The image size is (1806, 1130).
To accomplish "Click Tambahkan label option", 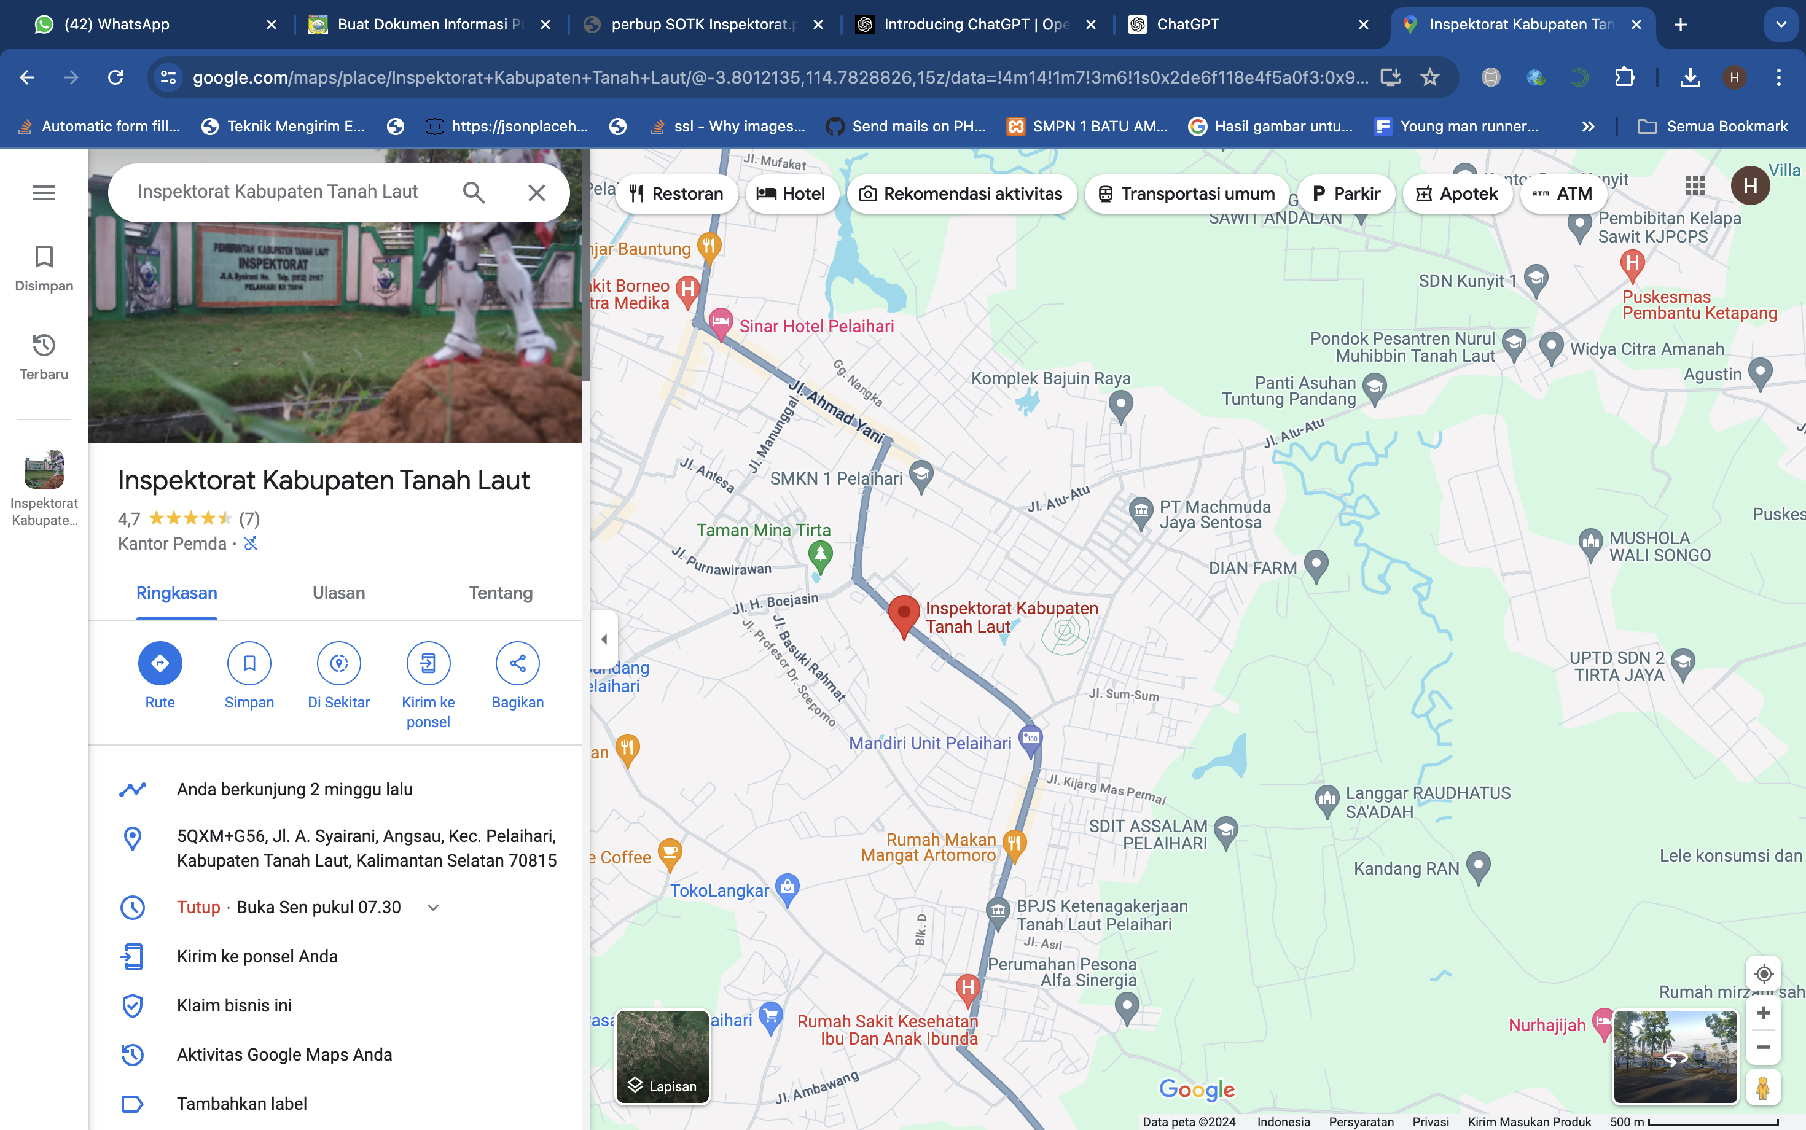I will click(241, 1104).
